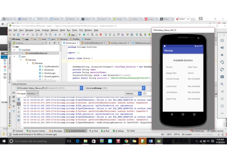Click the Open folder toolbar icon
227x161 pixels.
click(10, 35)
